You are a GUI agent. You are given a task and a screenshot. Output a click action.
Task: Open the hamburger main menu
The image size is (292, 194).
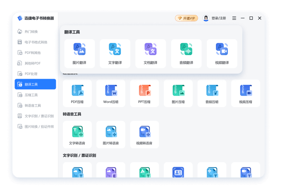click(234, 18)
